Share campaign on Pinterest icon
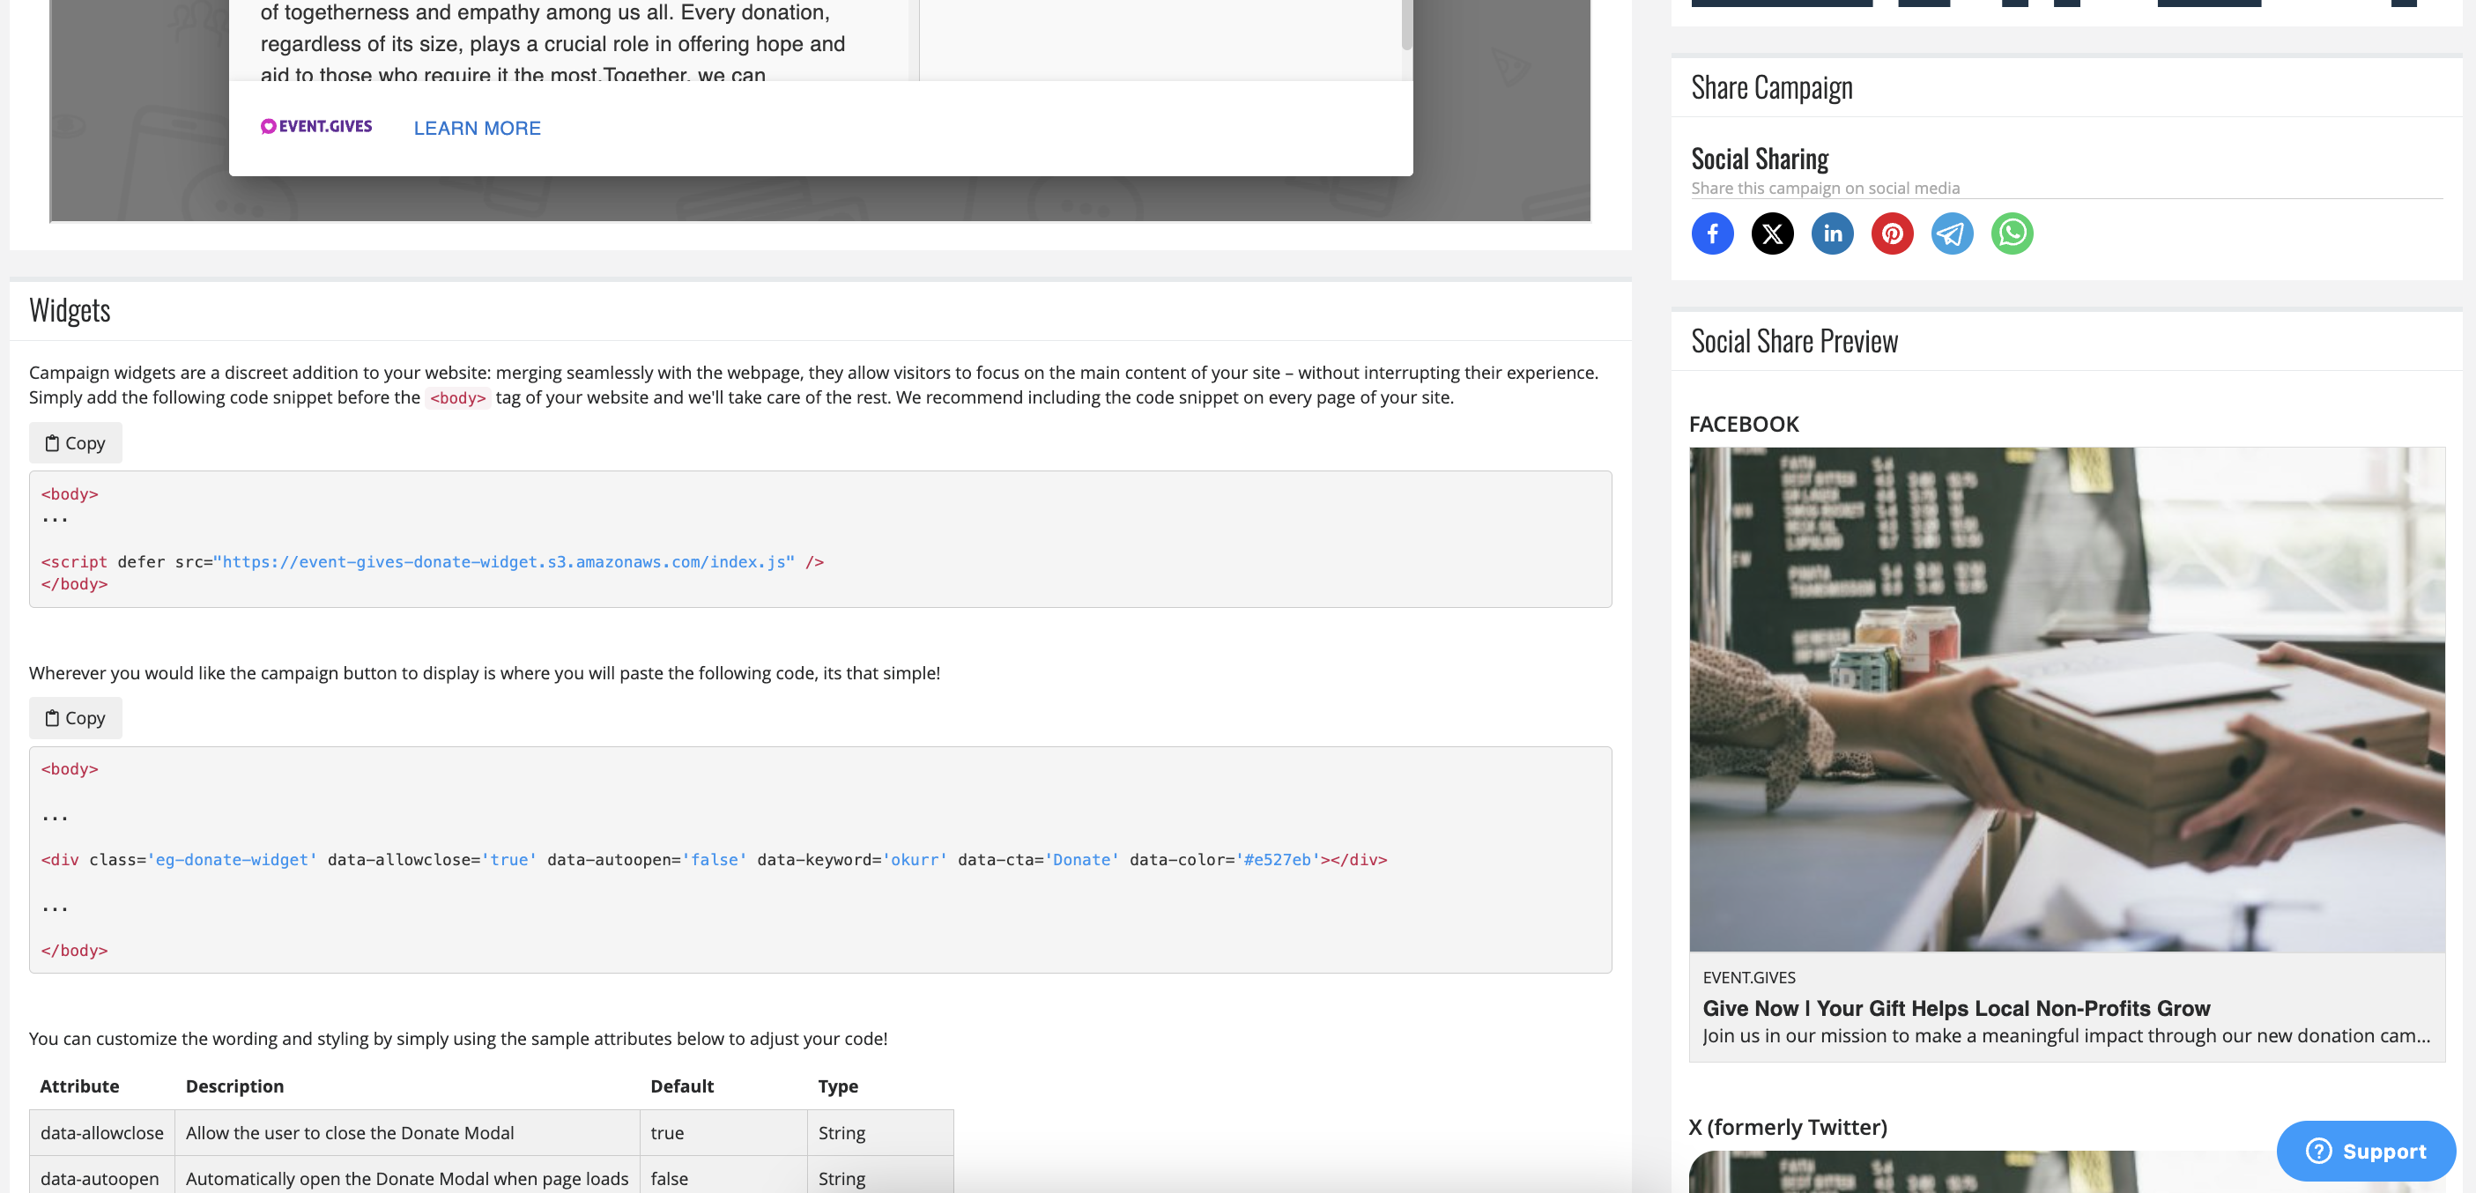 (x=1892, y=233)
